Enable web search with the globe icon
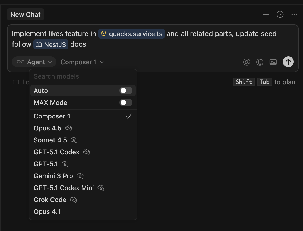Screen dimensions: 303x231 tap(260, 62)
